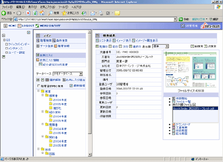Click the IE Print toolbar icon
223x162 pixels.
pyautogui.click(x=101, y=13)
